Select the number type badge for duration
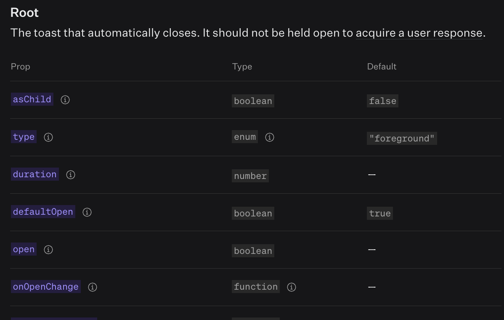This screenshot has height=320, width=504. [x=250, y=176]
